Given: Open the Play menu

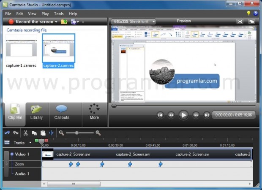Looking at the screenshot, I should tap(45, 14).
